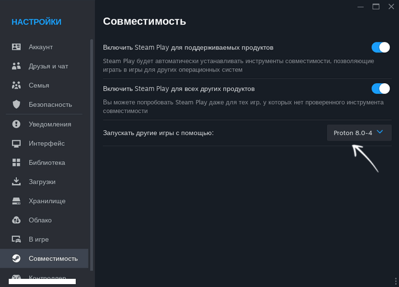This screenshot has height=287, width=399.
Task: Open the Аккаунт settings section
Action: tap(44, 47)
